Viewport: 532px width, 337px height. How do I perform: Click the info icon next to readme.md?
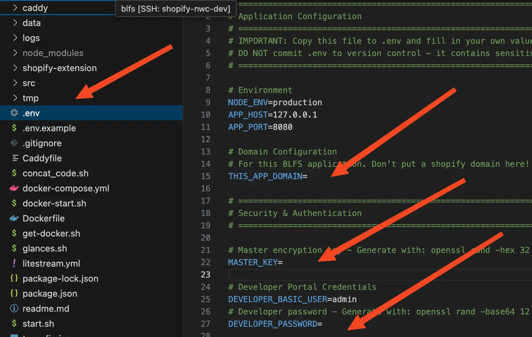(14, 308)
